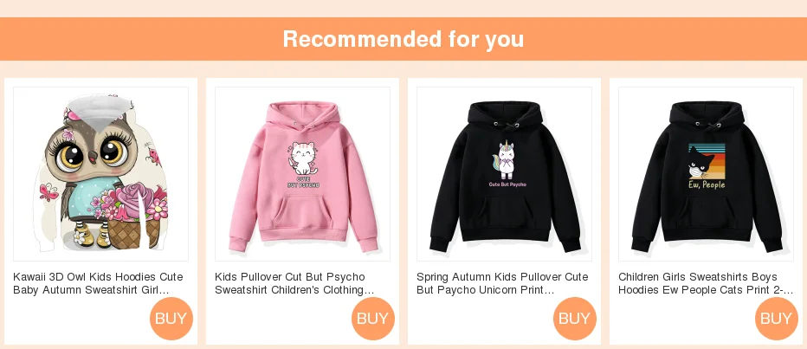Open the owl hoodie product image
Screen dimensions: 807x349
[x=100, y=174]
